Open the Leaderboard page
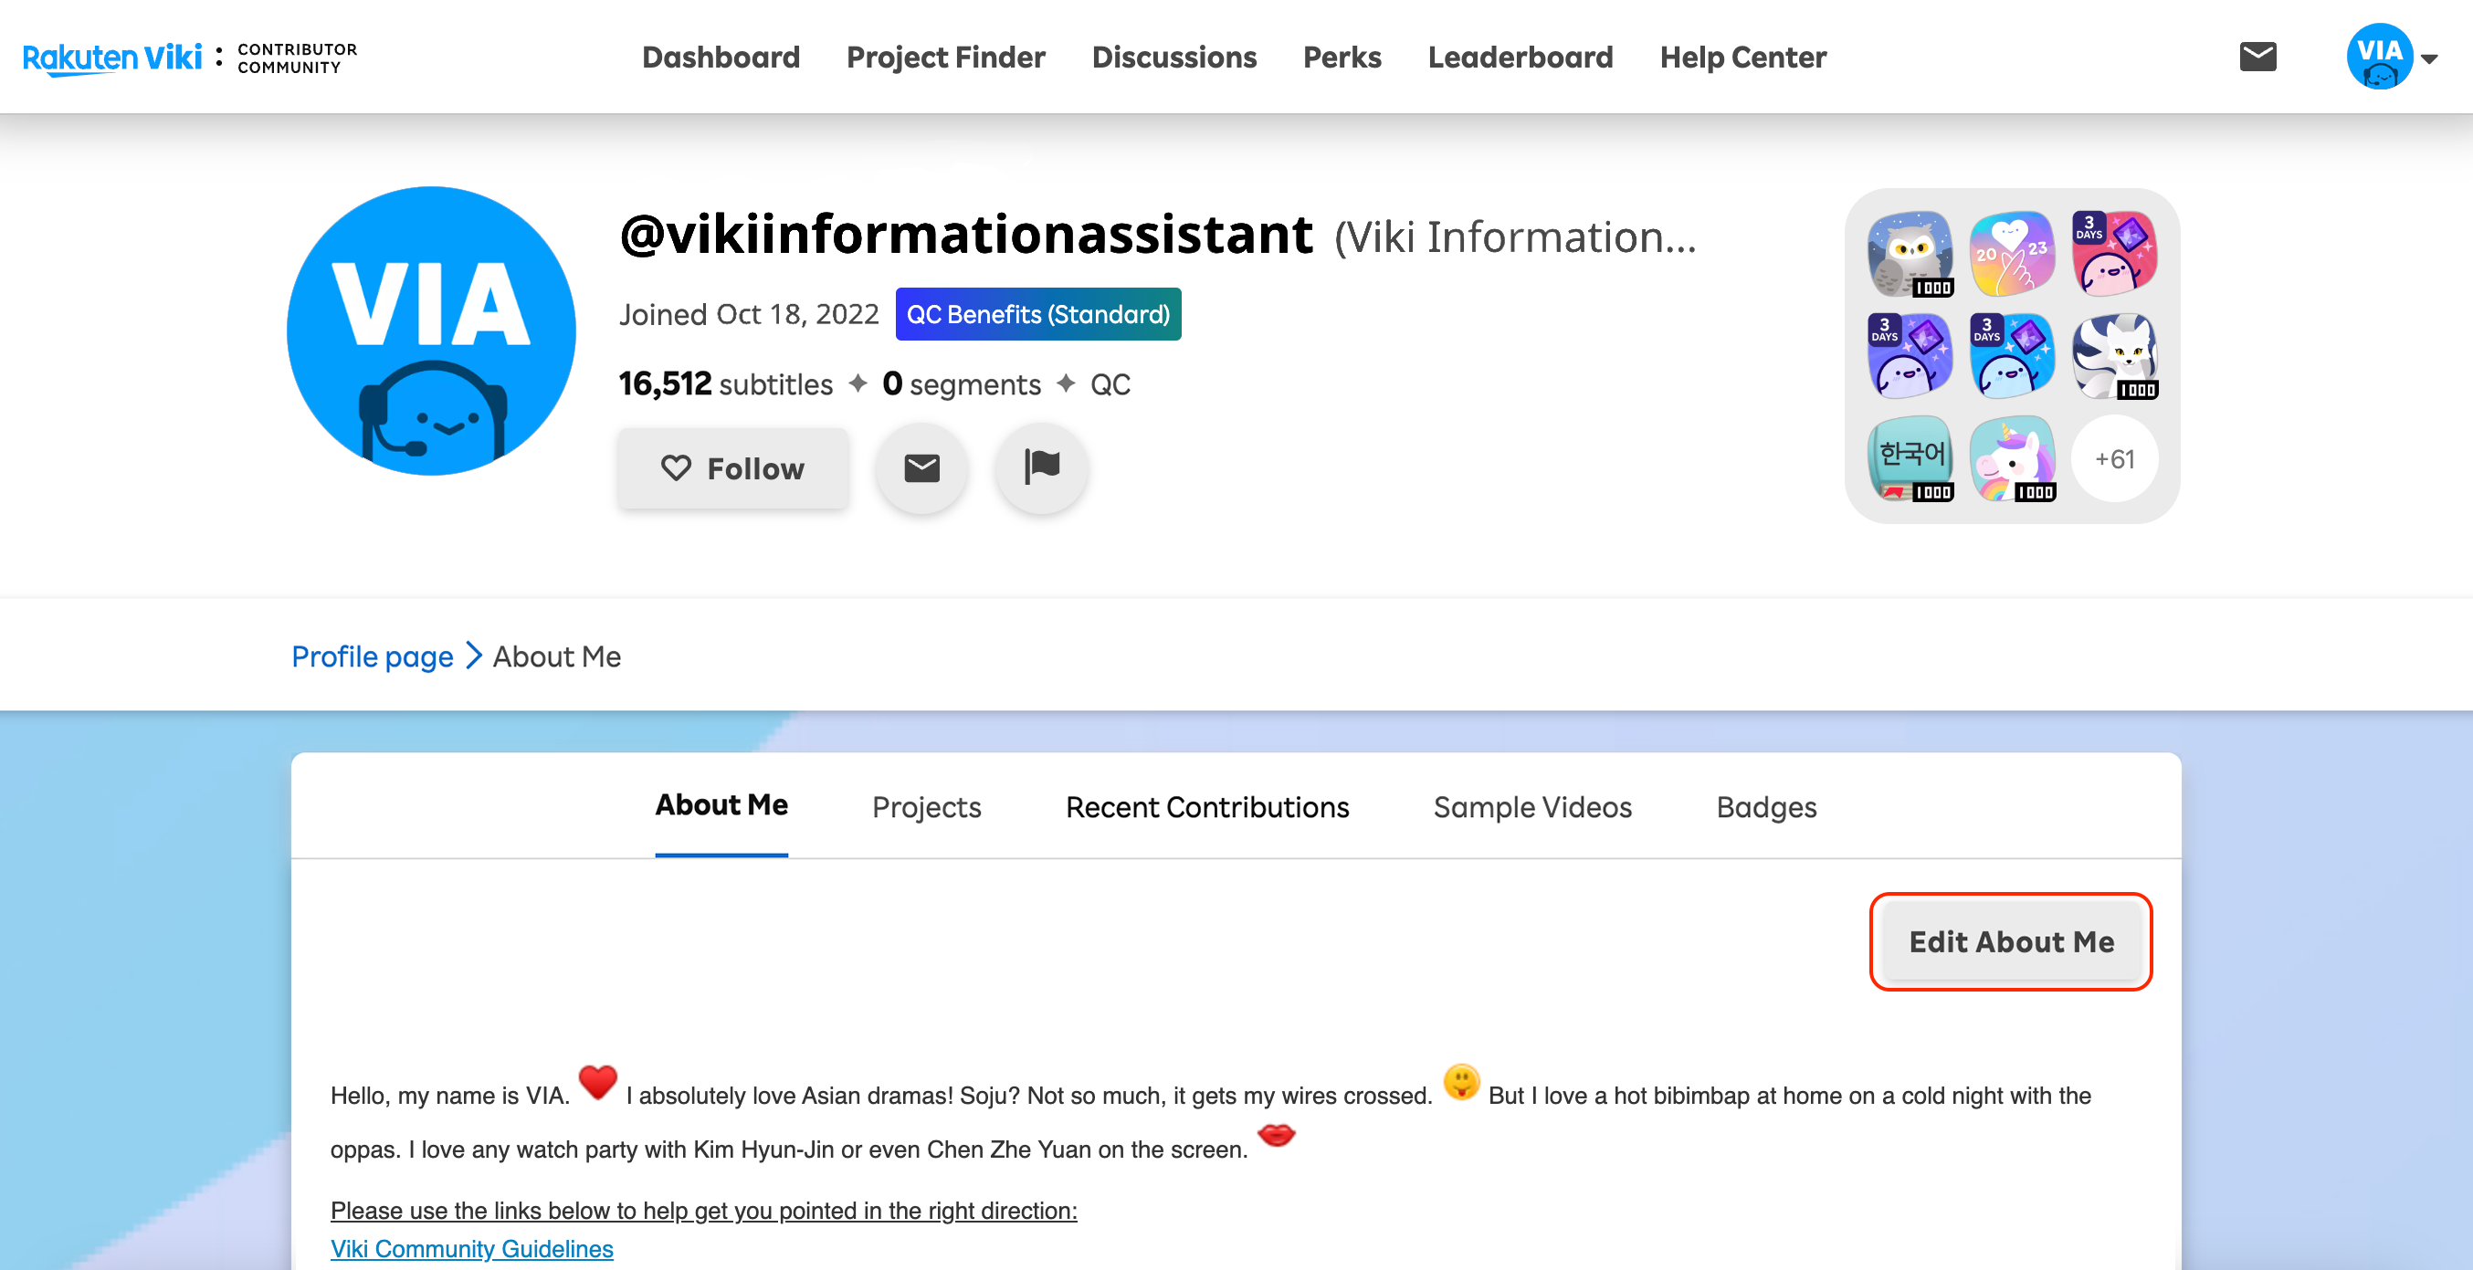Viewport: 2473px width, 1270px height. coord(1521,58)
